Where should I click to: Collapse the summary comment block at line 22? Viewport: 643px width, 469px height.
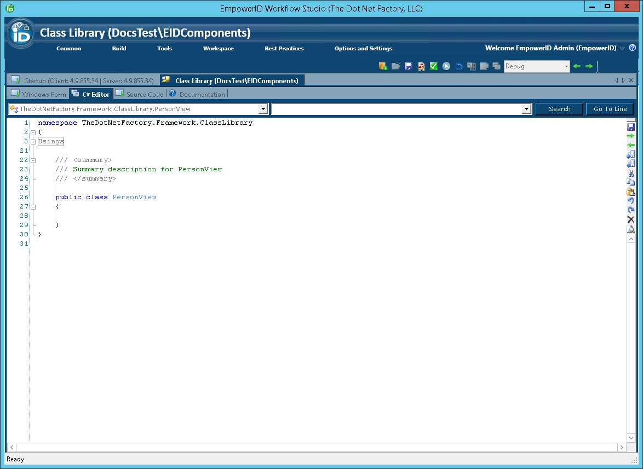(33, 160)
